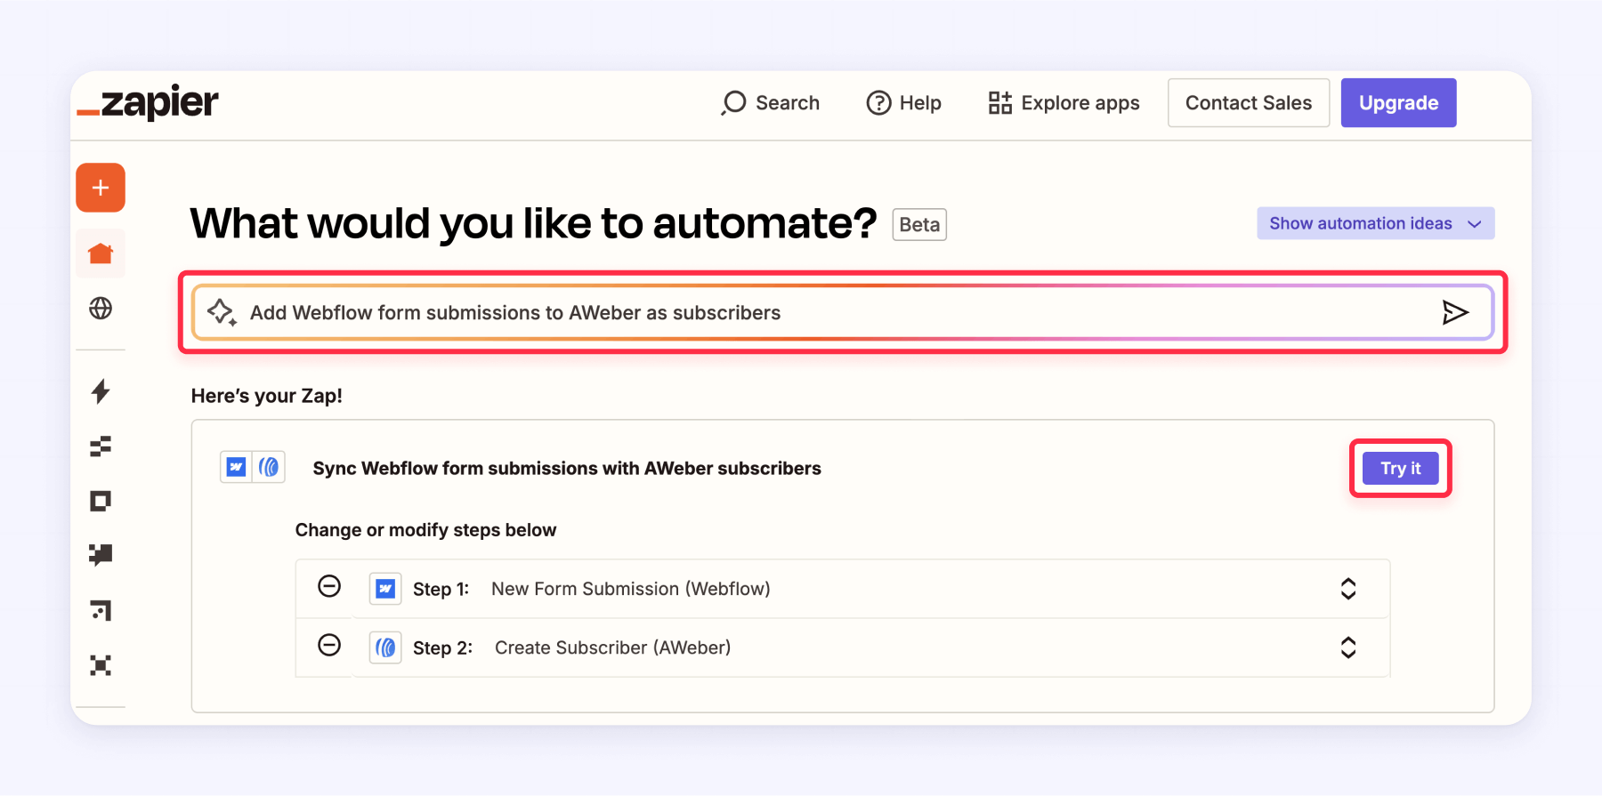Open the Zaps lightning bolt icon
This screenshot has width=1602, height=796.
click(101, 391)
